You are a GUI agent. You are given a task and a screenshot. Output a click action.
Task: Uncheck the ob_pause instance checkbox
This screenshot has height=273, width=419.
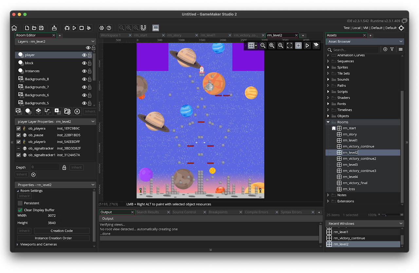click(19, 135)
